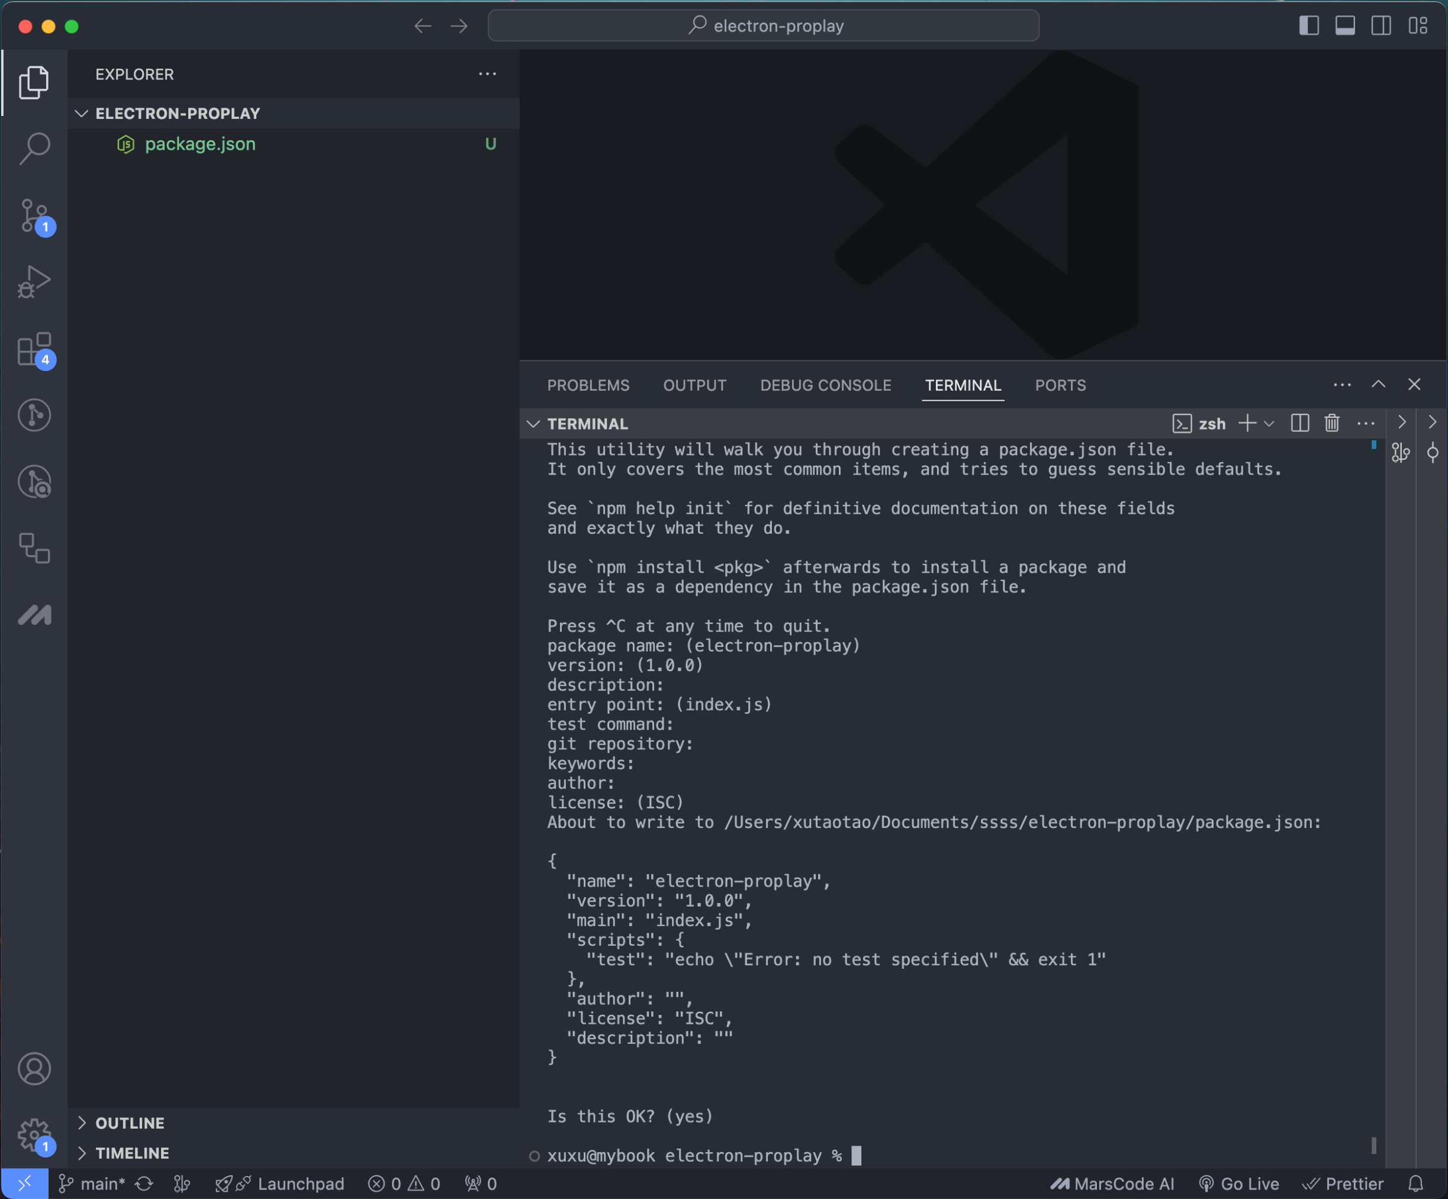Switch to the OUTPUT tab
This screenshot has width=1448, height=1199.
694,385
